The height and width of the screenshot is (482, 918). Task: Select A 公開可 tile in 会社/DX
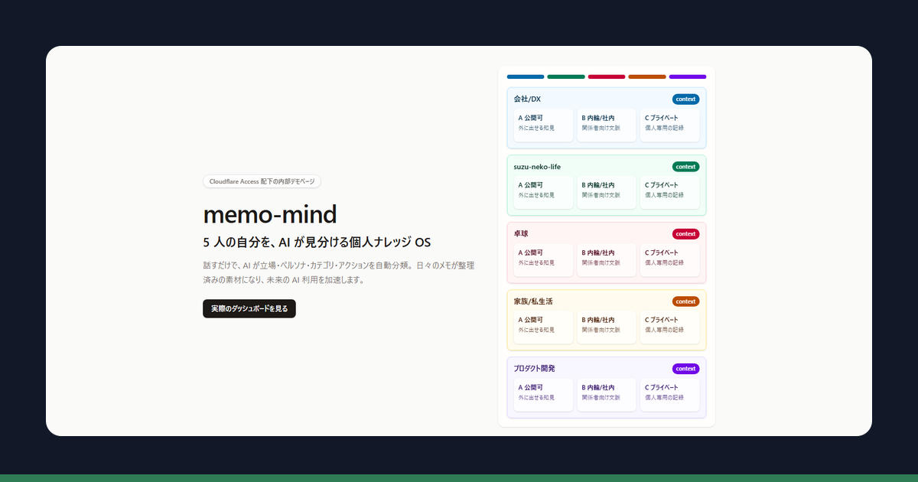543,125
